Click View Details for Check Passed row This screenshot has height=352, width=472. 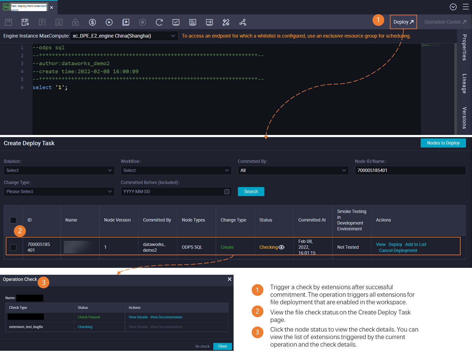point(138,317)
